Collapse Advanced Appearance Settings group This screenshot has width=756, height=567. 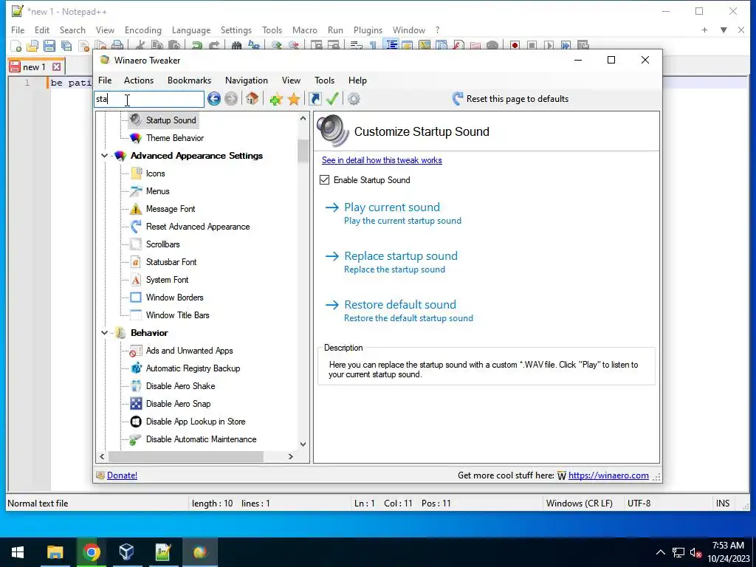[x=104, y=156]
